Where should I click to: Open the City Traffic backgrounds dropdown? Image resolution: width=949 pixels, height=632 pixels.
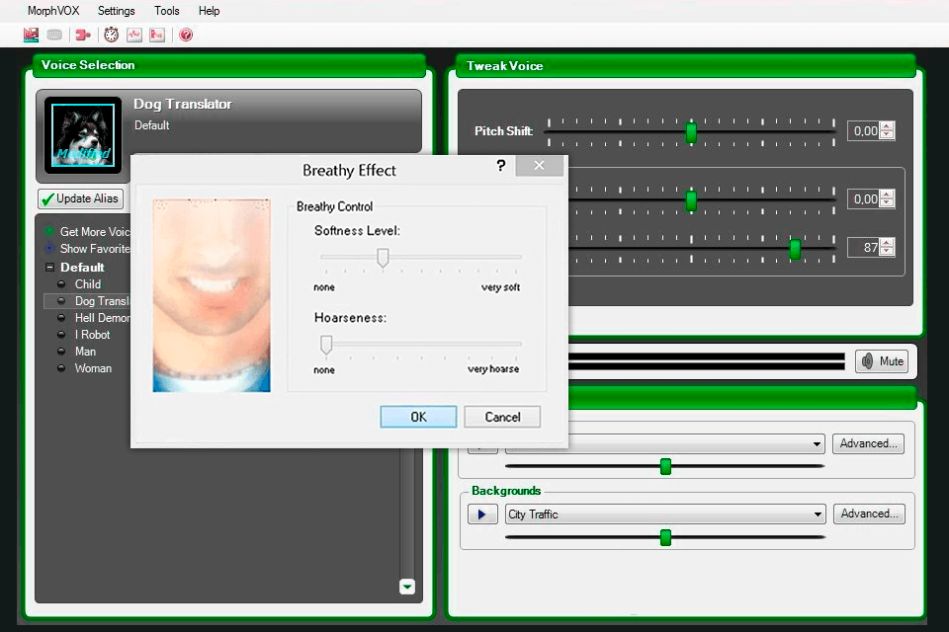click(x=818, y=514)
